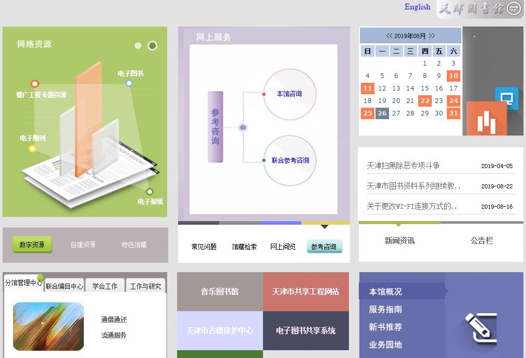526x358 pixels.
Task: Click the 数字资源 green button
Action: pos(32,245)
